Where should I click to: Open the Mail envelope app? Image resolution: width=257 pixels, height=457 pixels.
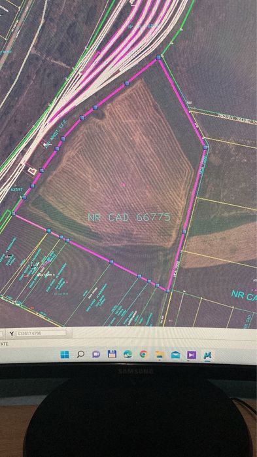click(175, 355)
